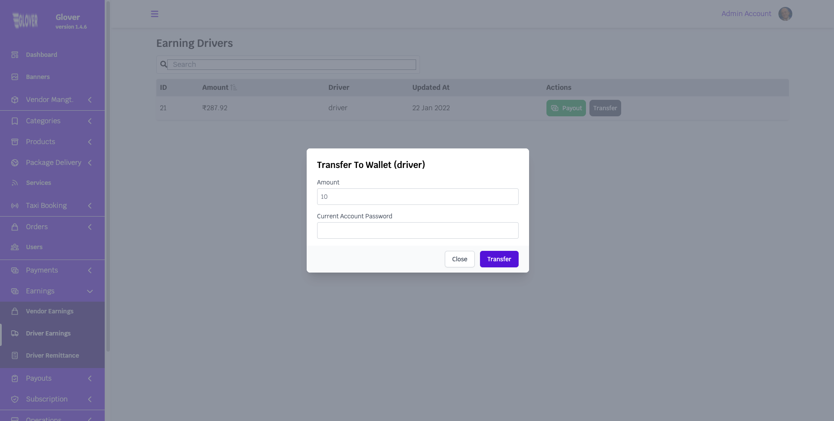Image resolution: width=834 pixels, height=421 pixels.
Task: Click the Driver Remittance document icon
Action: 15,355
